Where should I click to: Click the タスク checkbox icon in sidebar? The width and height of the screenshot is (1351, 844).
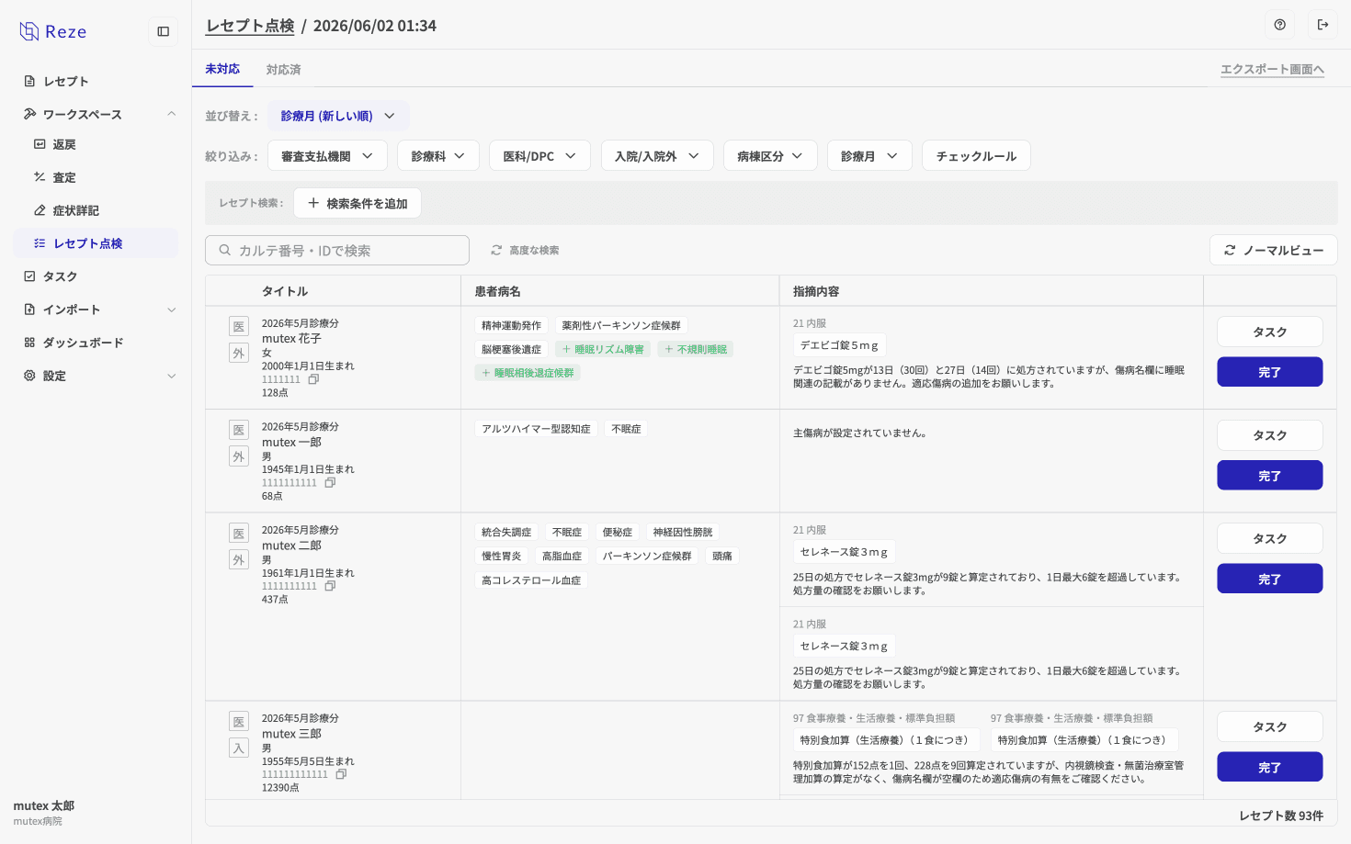point(29,276)
